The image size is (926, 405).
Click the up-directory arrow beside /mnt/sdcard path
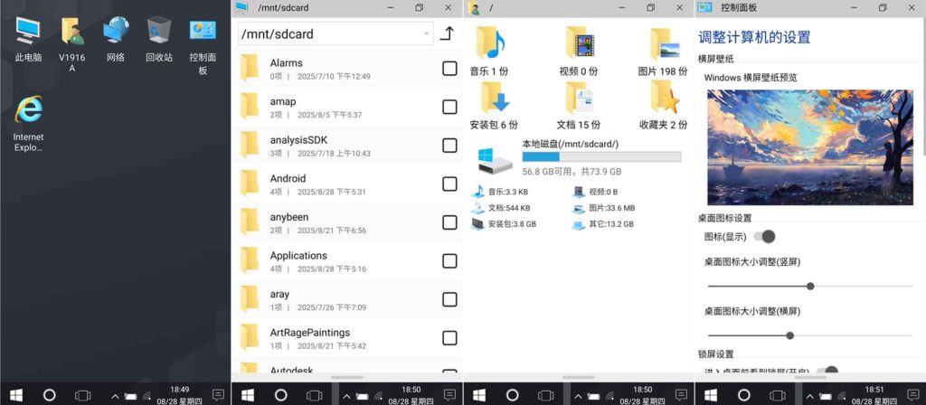pyautogui.click(x=448, y=33)
